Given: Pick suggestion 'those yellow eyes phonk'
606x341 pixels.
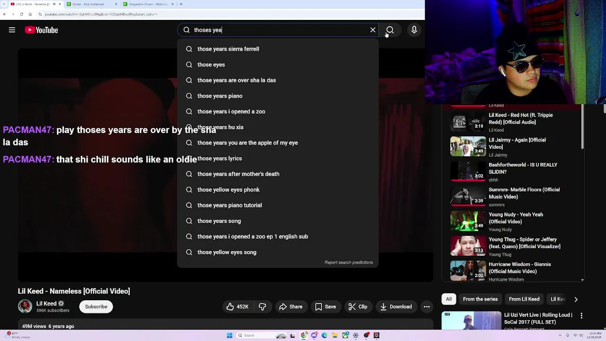Looking at the screenshot, I should pos(278,189).
